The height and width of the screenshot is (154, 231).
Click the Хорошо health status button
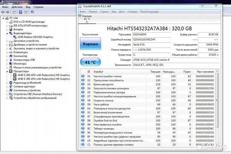click(x=90, y=44)
